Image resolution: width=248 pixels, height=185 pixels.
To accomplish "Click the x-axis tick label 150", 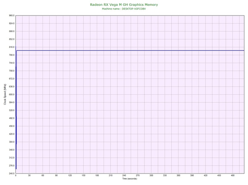I will [x=84, y=175].
